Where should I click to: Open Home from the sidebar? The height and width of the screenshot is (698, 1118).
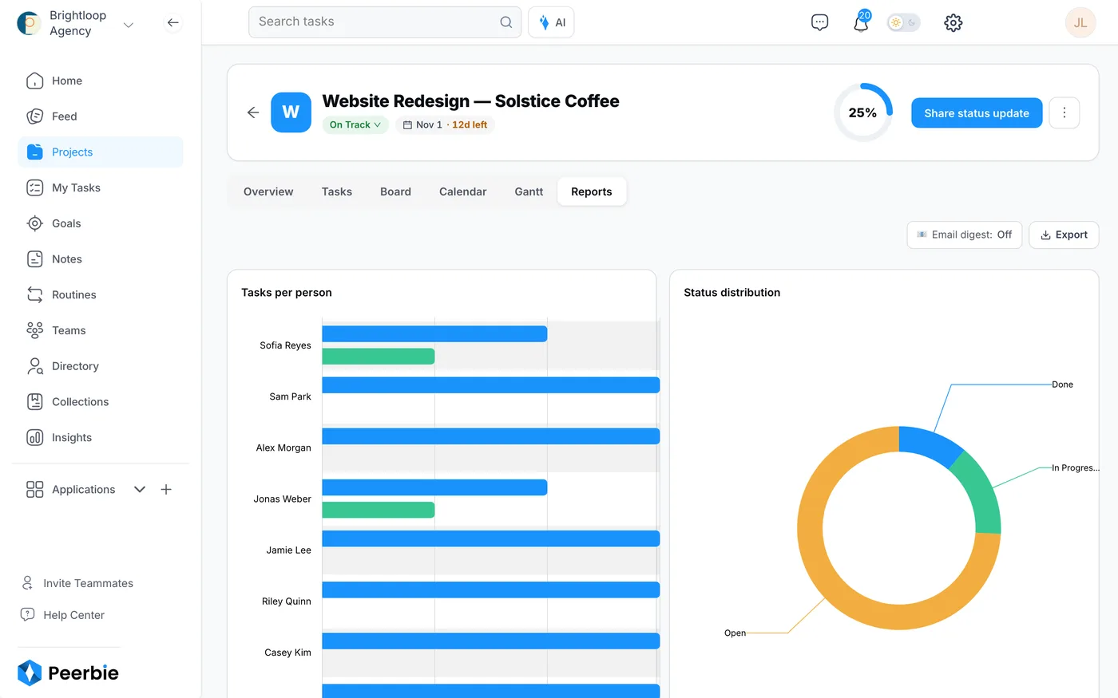(100, 81)
